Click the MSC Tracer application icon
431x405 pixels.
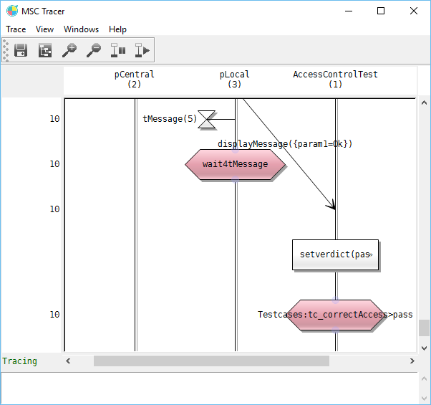coord(12,11)
